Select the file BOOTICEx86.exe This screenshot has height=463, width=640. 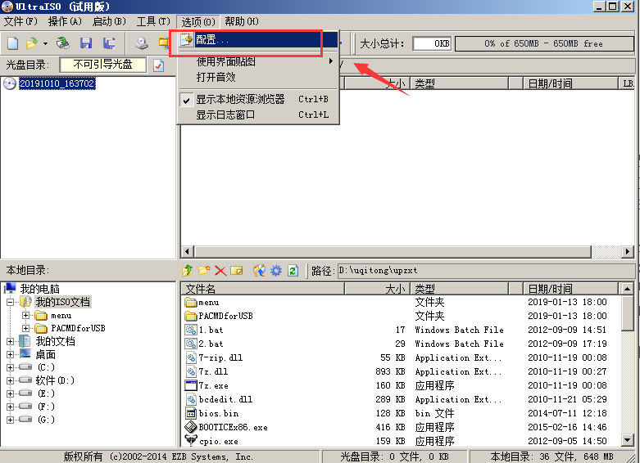point(233,427)
